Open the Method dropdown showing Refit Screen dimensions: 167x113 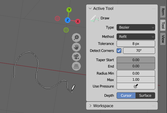[136, 36]
